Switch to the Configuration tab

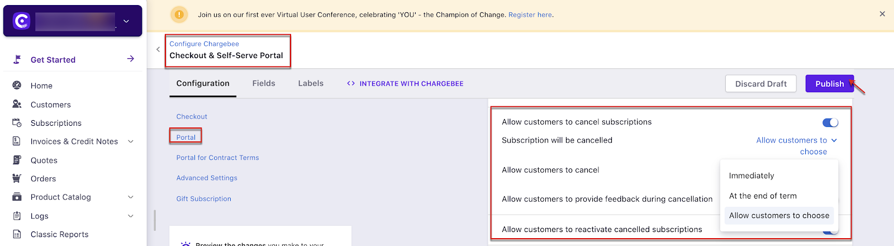(203, 83)
